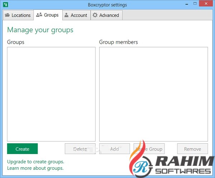Click the Boxcryptor settings title text
This screenshot has height=178, width=215.
tap(107, 5)
